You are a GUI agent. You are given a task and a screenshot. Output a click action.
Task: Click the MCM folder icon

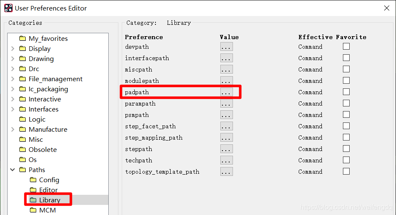pos(33,210)
